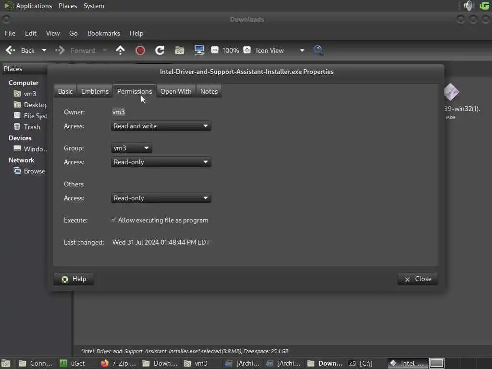Screen dimensions: 492x369
Task: Switch to 7-Zip Firefox taskbar window
Action: (x=118, y=363)
